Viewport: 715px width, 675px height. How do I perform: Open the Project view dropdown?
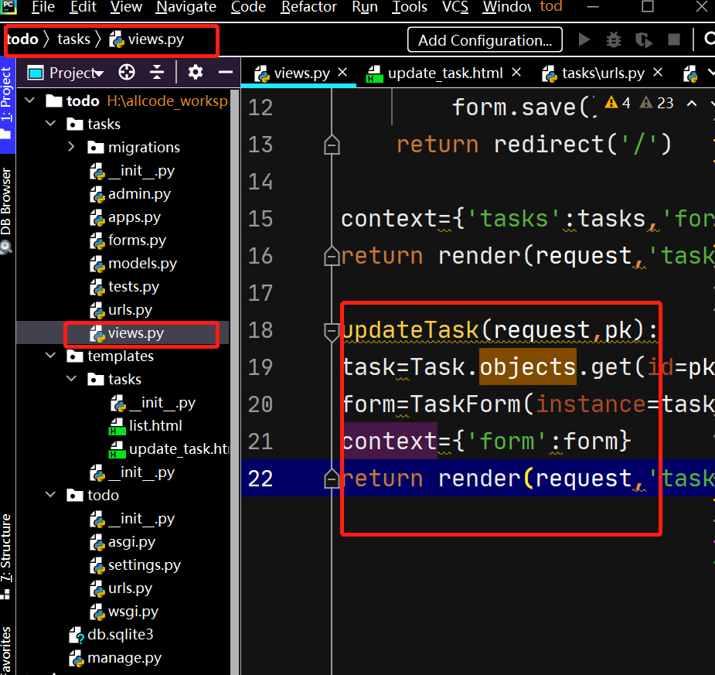(66, 73)
